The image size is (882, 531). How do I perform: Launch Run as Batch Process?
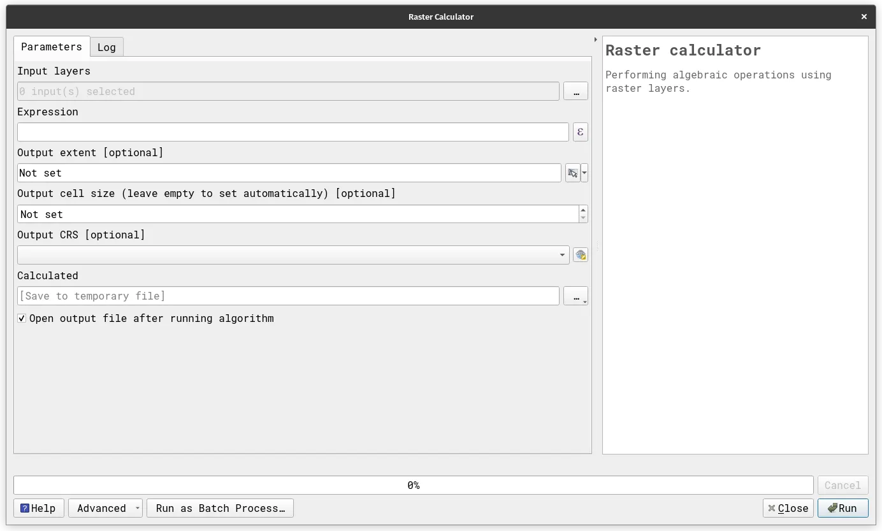pos(220,508)
